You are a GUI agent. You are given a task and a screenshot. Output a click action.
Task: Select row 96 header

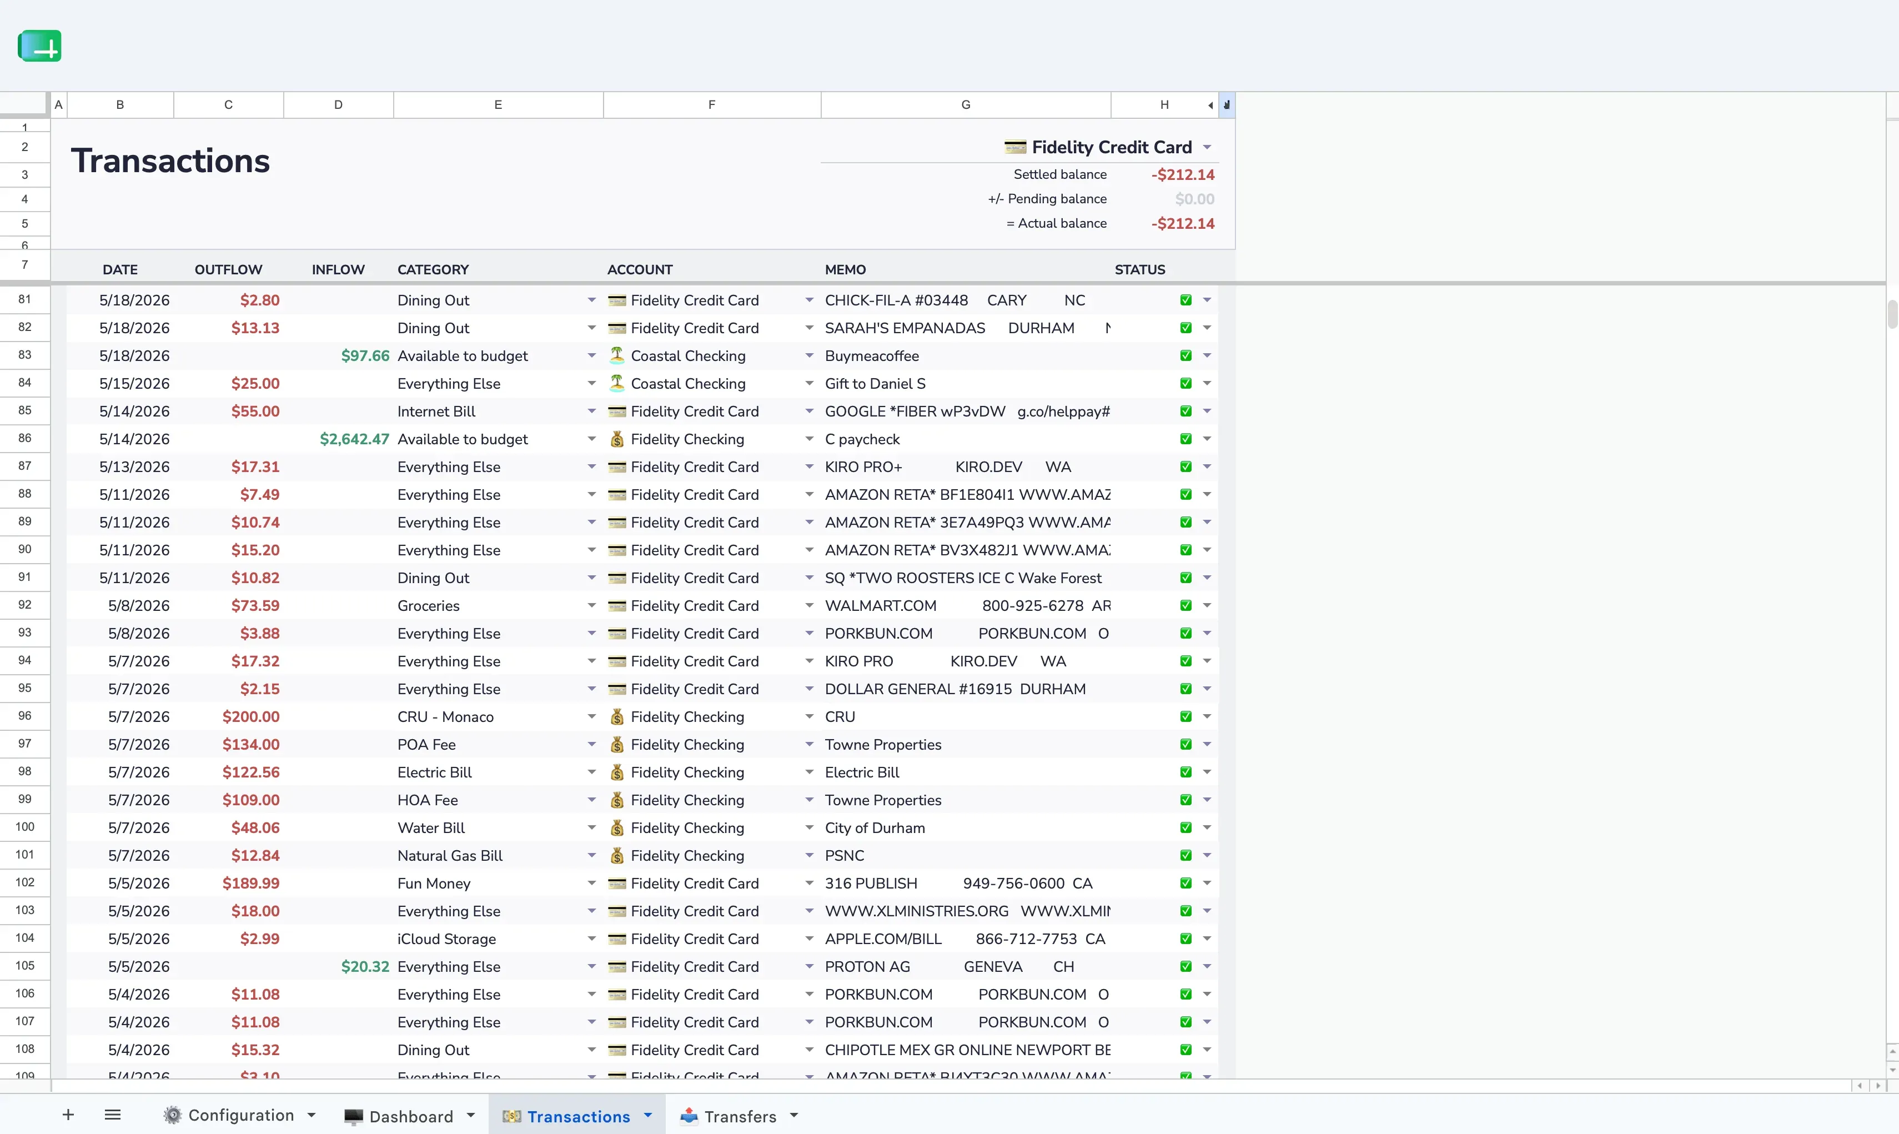(24, 716)
